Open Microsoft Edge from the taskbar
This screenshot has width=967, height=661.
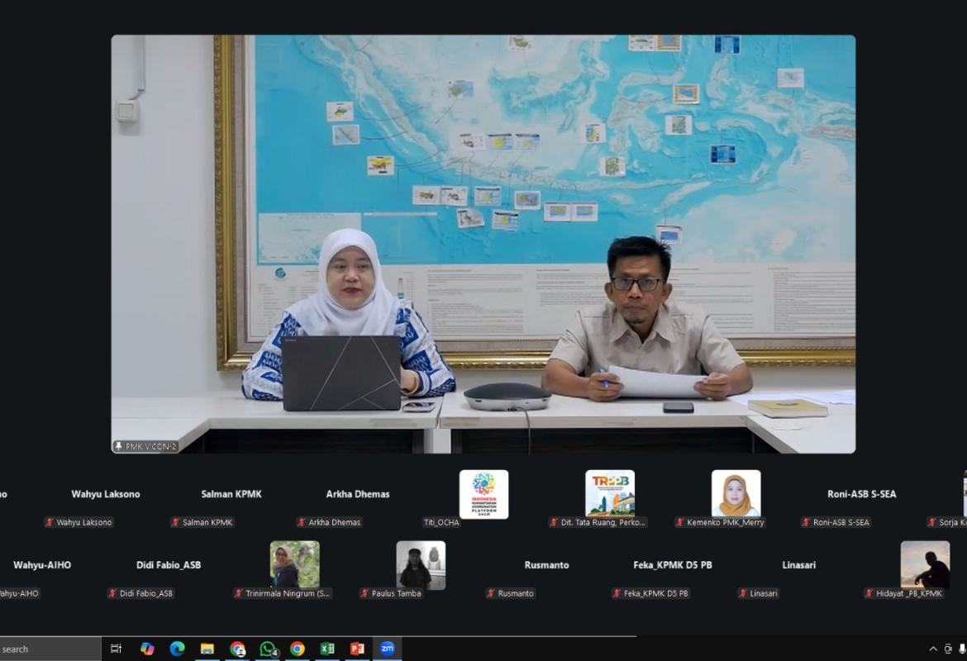click(x=177, y=649)
